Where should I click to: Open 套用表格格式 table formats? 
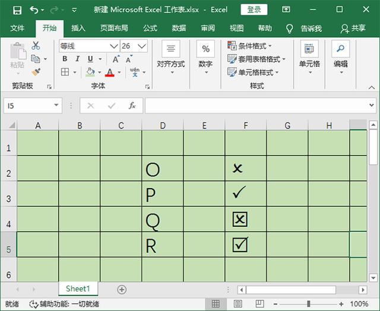point(256,59)
